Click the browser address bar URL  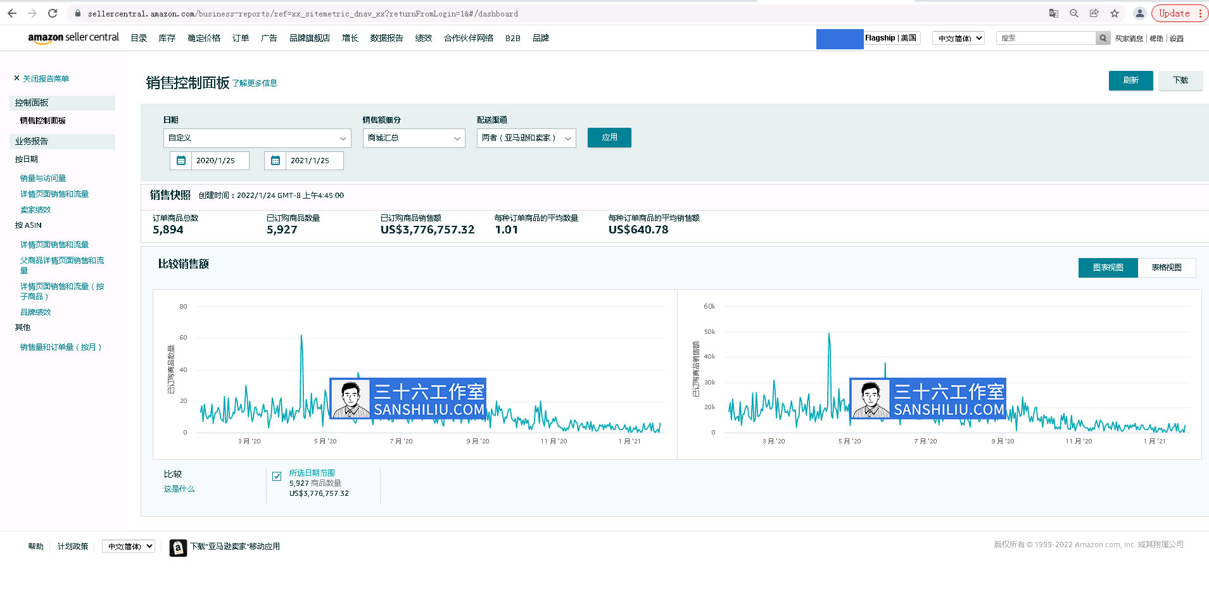pos(303,13)
